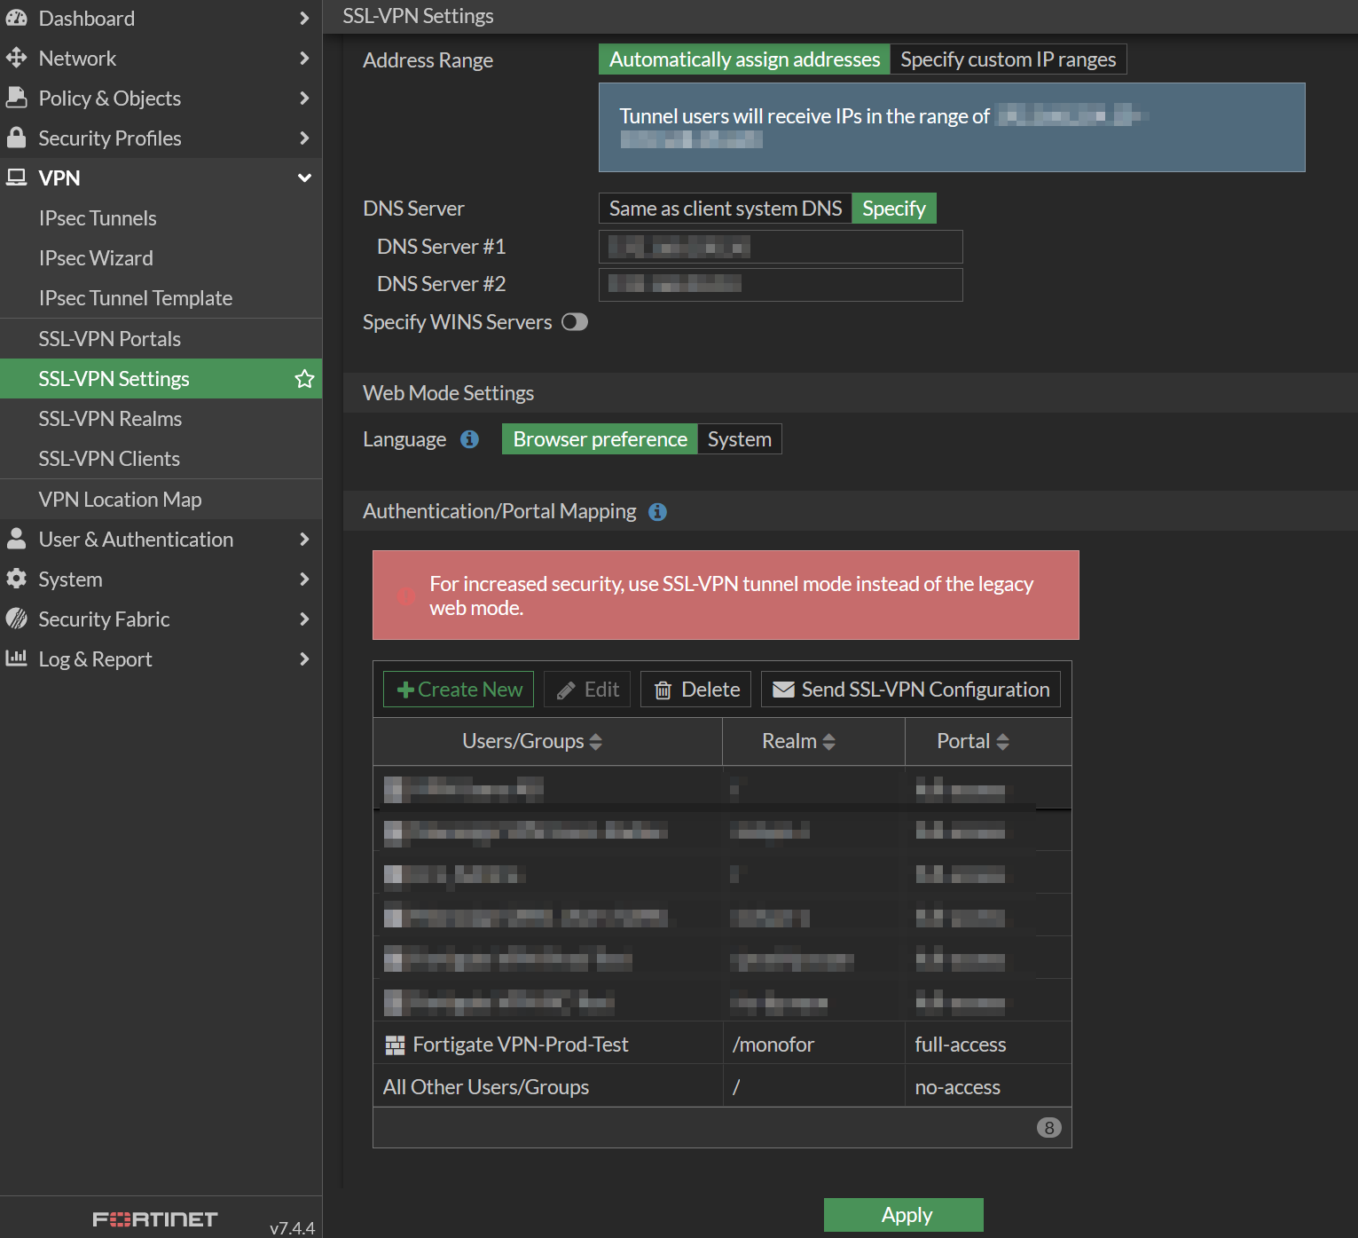The height and width of the screenshot is (1238, 1358).
Task: Click the Fortigate VPN-Prod-Test group icon
Action: point(395,1045)
